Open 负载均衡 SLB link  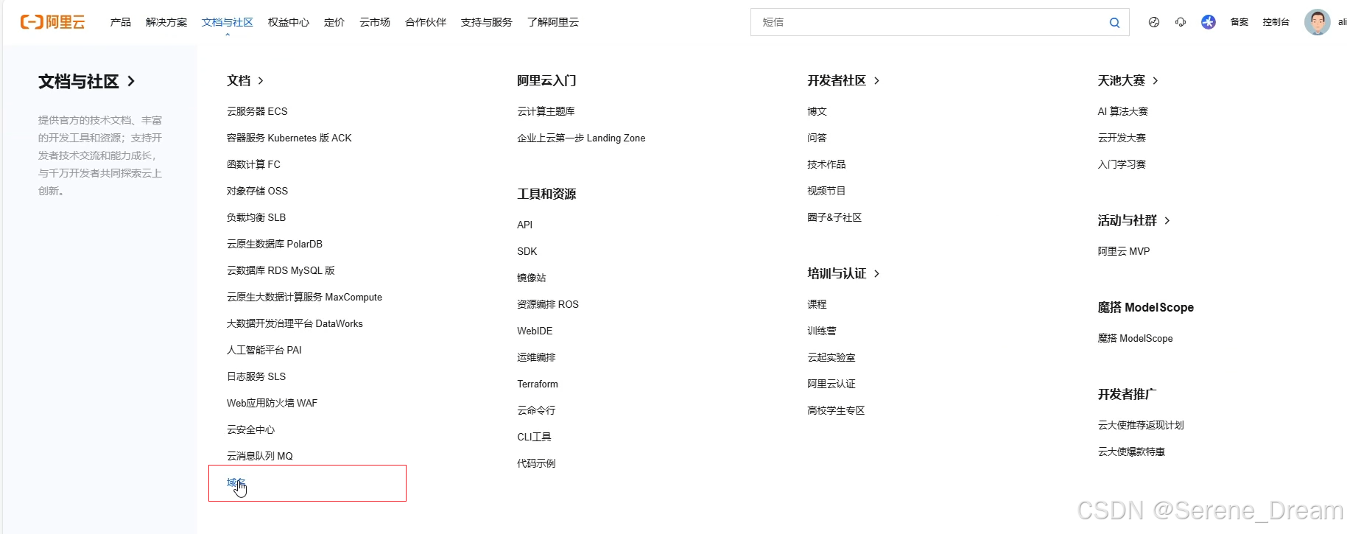pos(256,217)
